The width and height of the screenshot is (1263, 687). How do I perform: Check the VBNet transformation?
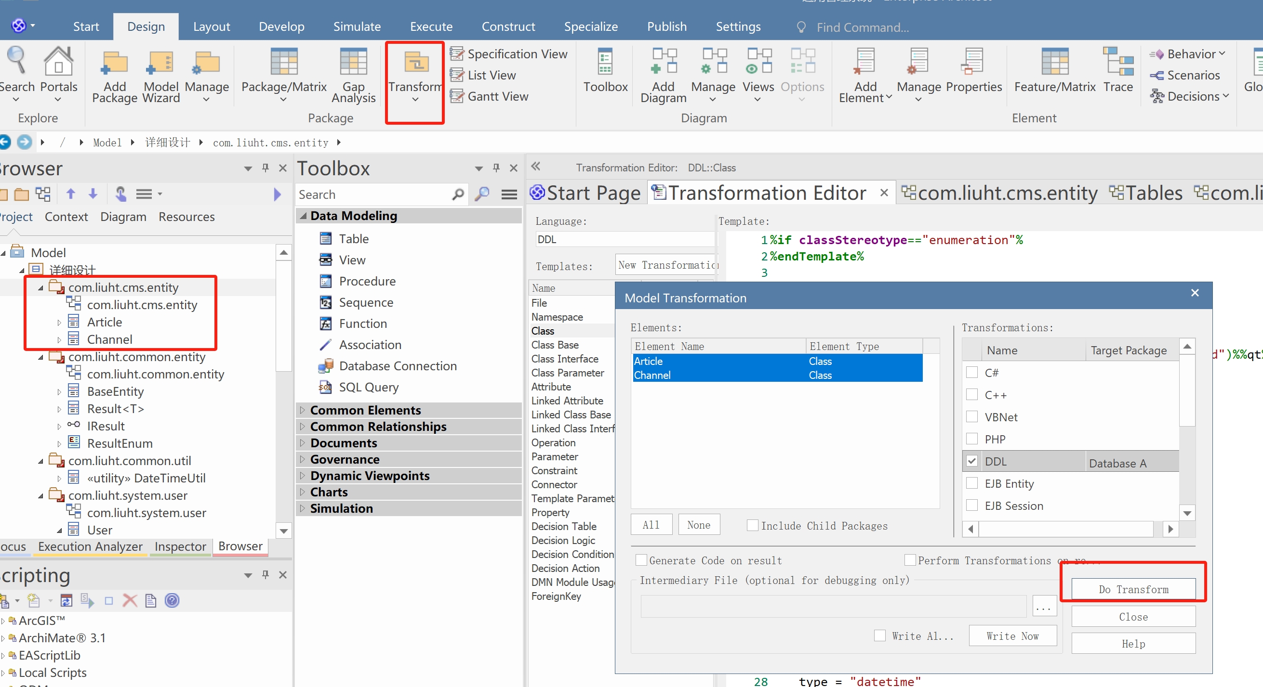(971, 416)
